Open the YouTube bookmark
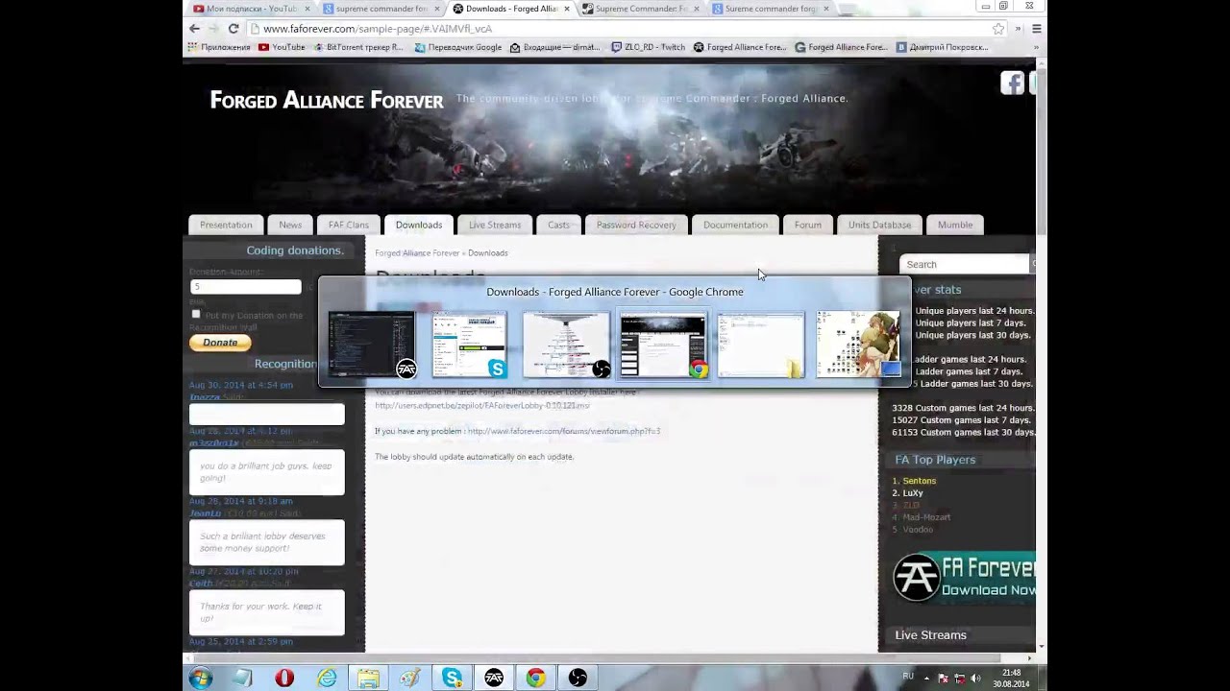The height and width of the screenshot is (691, 1230). pyautogui.click(x=281, y=47)
